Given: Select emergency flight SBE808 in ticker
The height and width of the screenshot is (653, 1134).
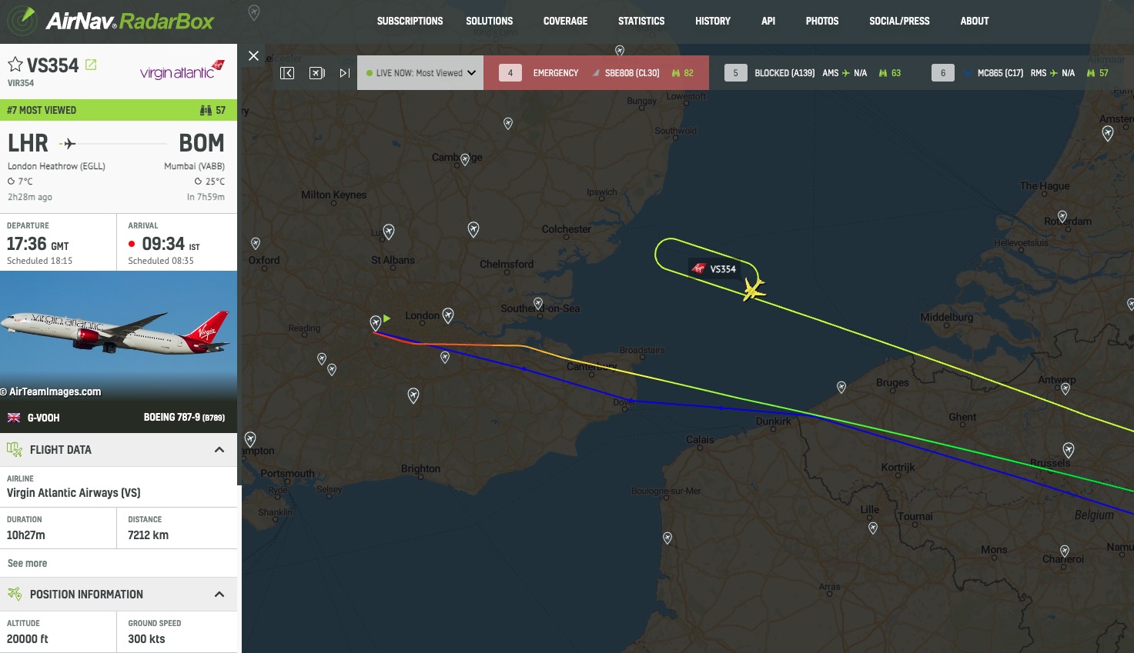Looking at the screenshot, I should click(x=596, y=73).
